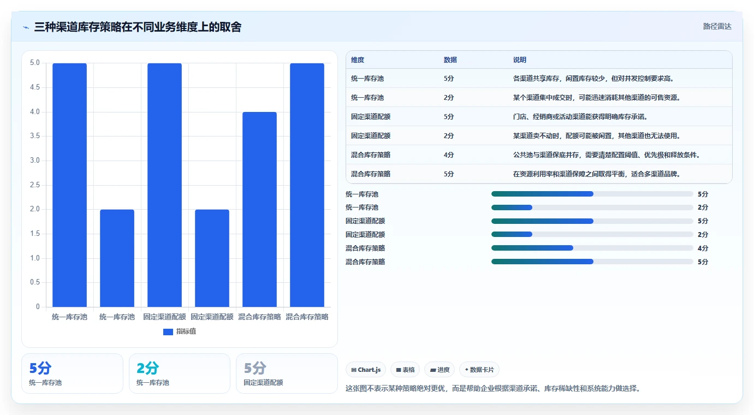
Task: Click the 1.5 label on the y-axis
Action: [x=35, y=234]
